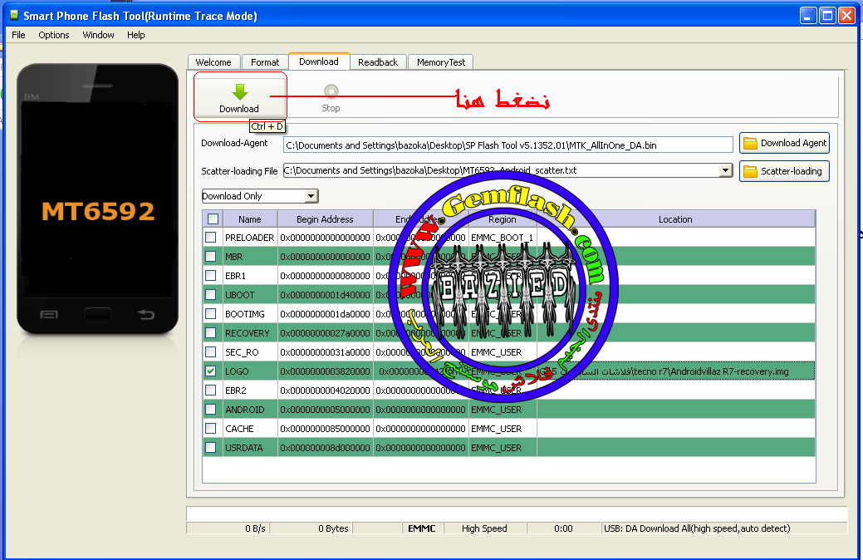863x560 pixels.
Task: Click the Region column header
Action: pos(503,219)
